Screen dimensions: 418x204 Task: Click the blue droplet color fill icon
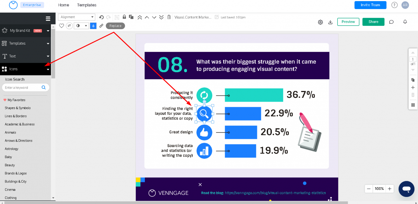(x=93, y=26)
